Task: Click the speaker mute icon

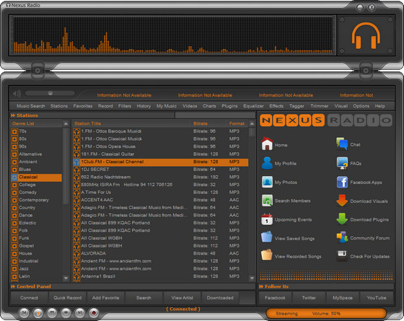Action: [17, 94]
